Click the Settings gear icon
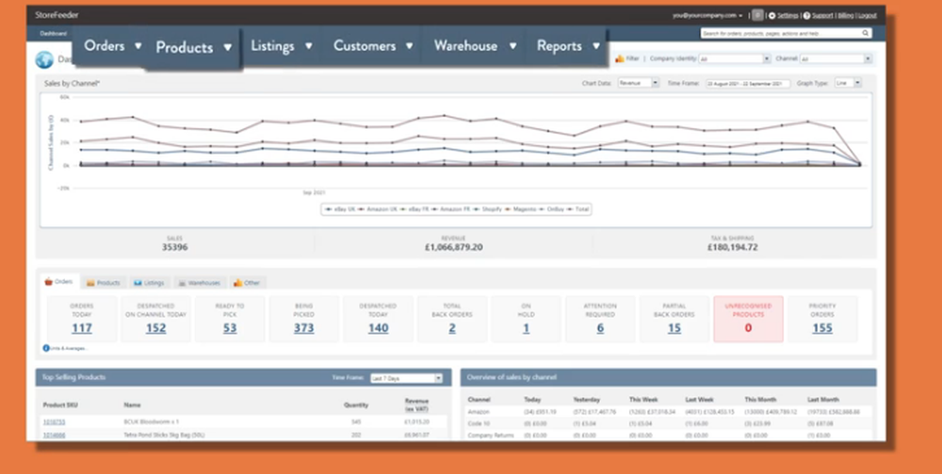The image size is (942, 474). click(x=772, y=16)
